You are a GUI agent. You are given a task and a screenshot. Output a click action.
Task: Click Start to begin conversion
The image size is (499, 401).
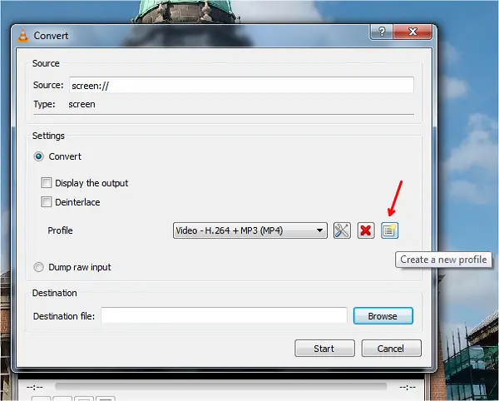coord(324,348)
